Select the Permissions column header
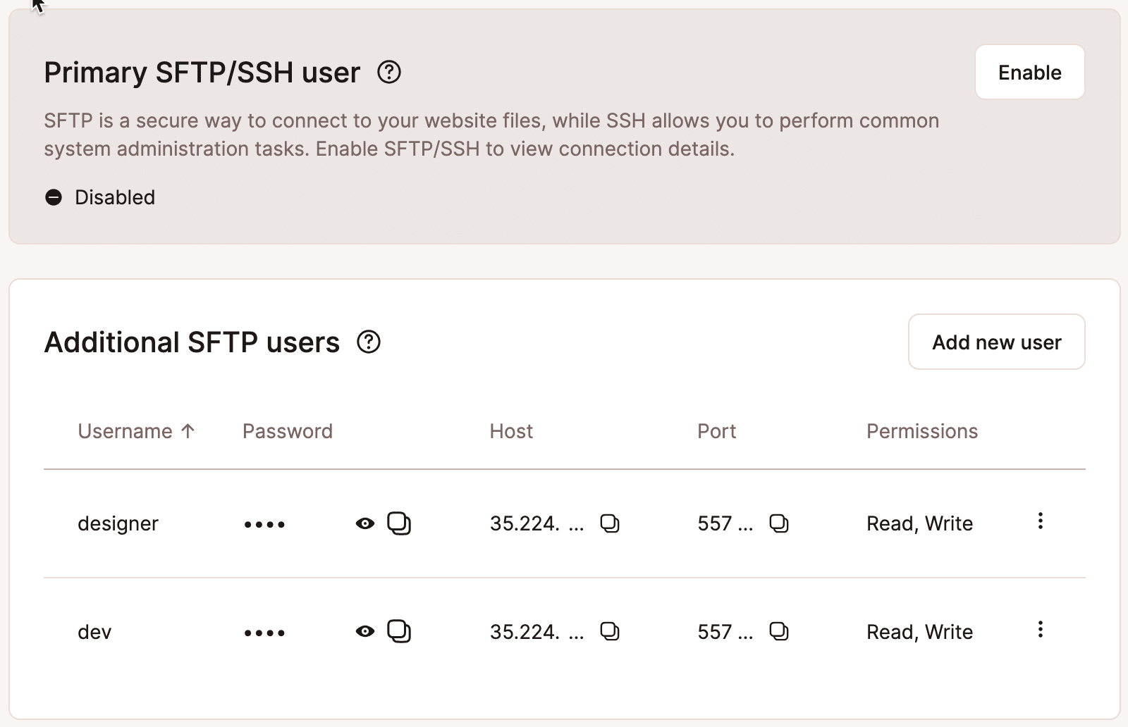The image size is (1128, 727). tap(921, 431)
